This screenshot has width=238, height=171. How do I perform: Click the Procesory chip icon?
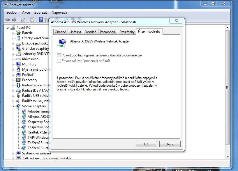pos(18,80)
